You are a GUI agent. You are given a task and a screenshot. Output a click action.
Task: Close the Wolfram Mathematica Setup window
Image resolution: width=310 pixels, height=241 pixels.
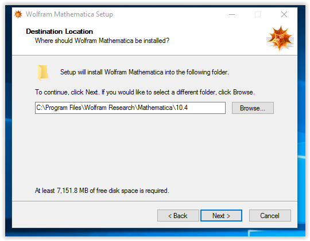(x=284, y=14)
